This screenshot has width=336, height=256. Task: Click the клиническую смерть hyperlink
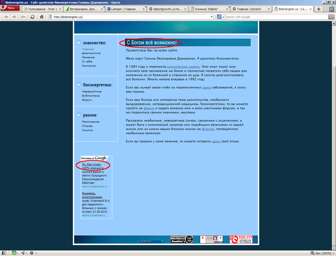pyautogui.click(x=183, y=67)
